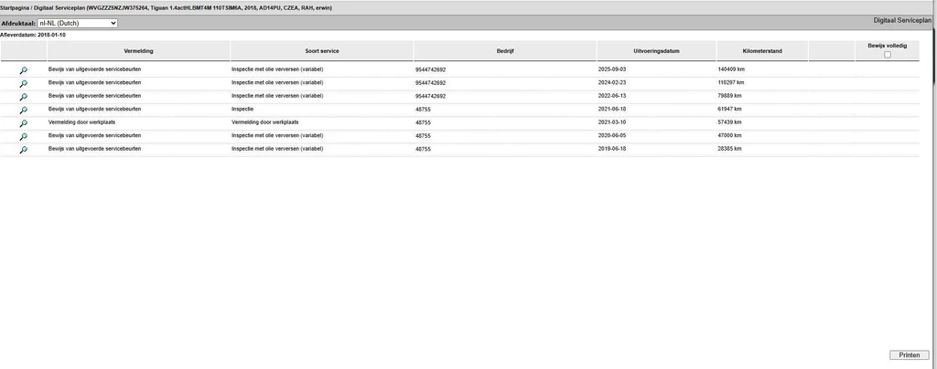Select the Bedrijf column header

pos(505,51)
